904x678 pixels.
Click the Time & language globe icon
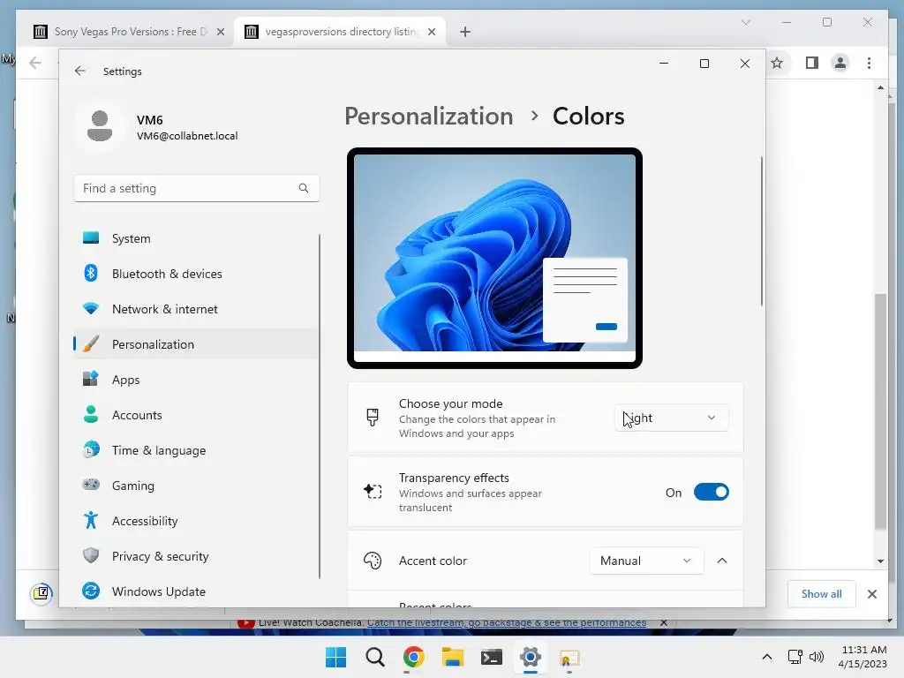91,449
